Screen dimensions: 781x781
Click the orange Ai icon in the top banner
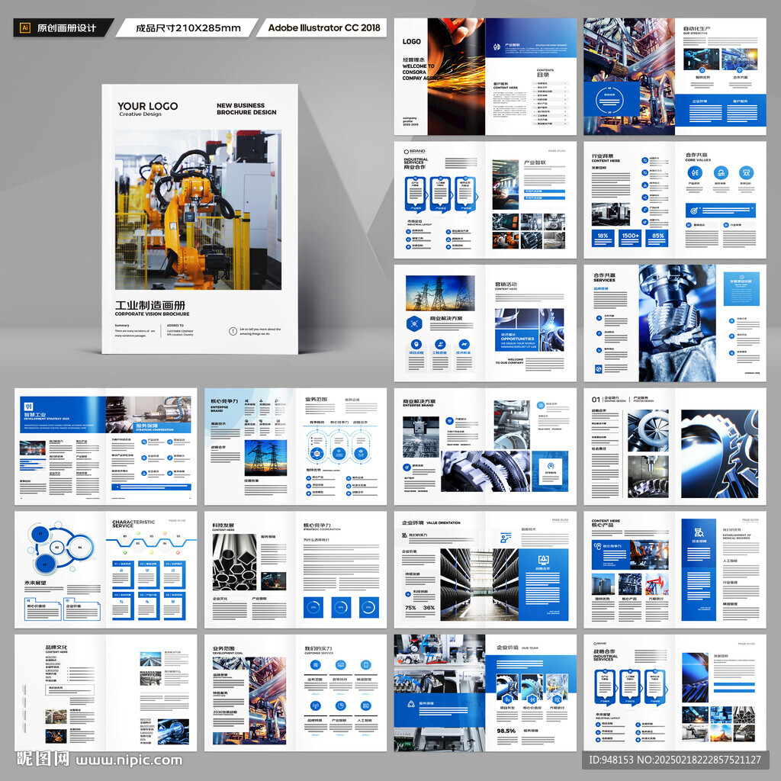click(25, 28)
